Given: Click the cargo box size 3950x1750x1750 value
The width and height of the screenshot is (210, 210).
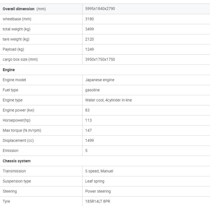Looking at the screenshot, I should [100, 59].
